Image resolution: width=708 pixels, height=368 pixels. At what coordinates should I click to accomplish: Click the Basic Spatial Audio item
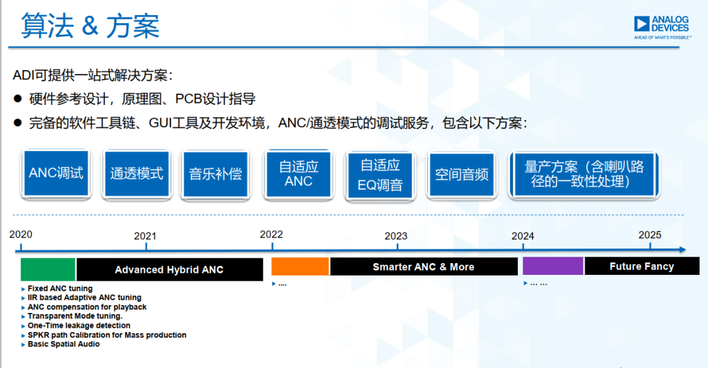[64, 344]
